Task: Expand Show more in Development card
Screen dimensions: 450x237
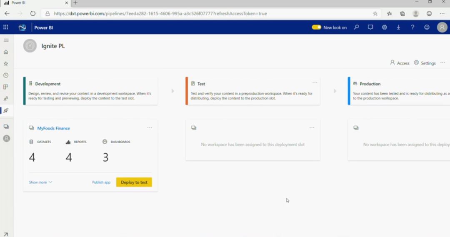Action: tap(40, 182)
